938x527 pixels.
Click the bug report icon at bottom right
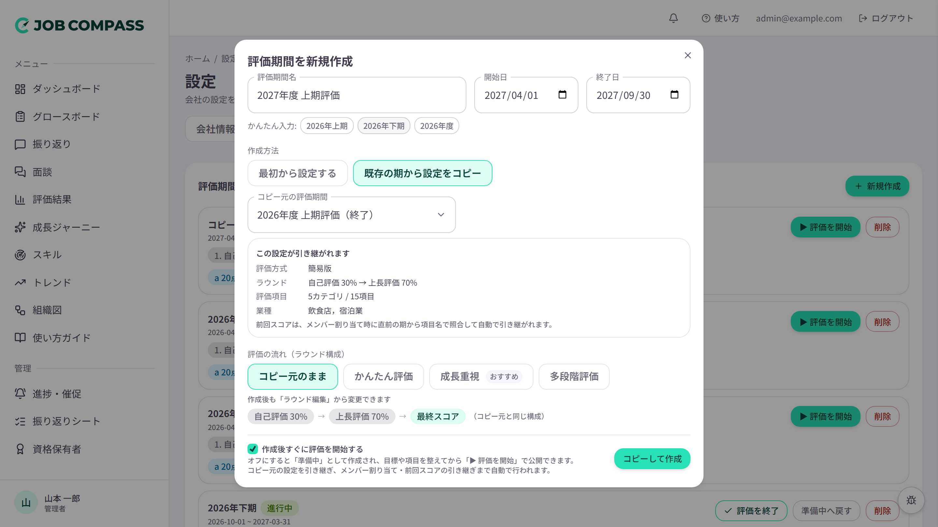click(x=911, y=500)
